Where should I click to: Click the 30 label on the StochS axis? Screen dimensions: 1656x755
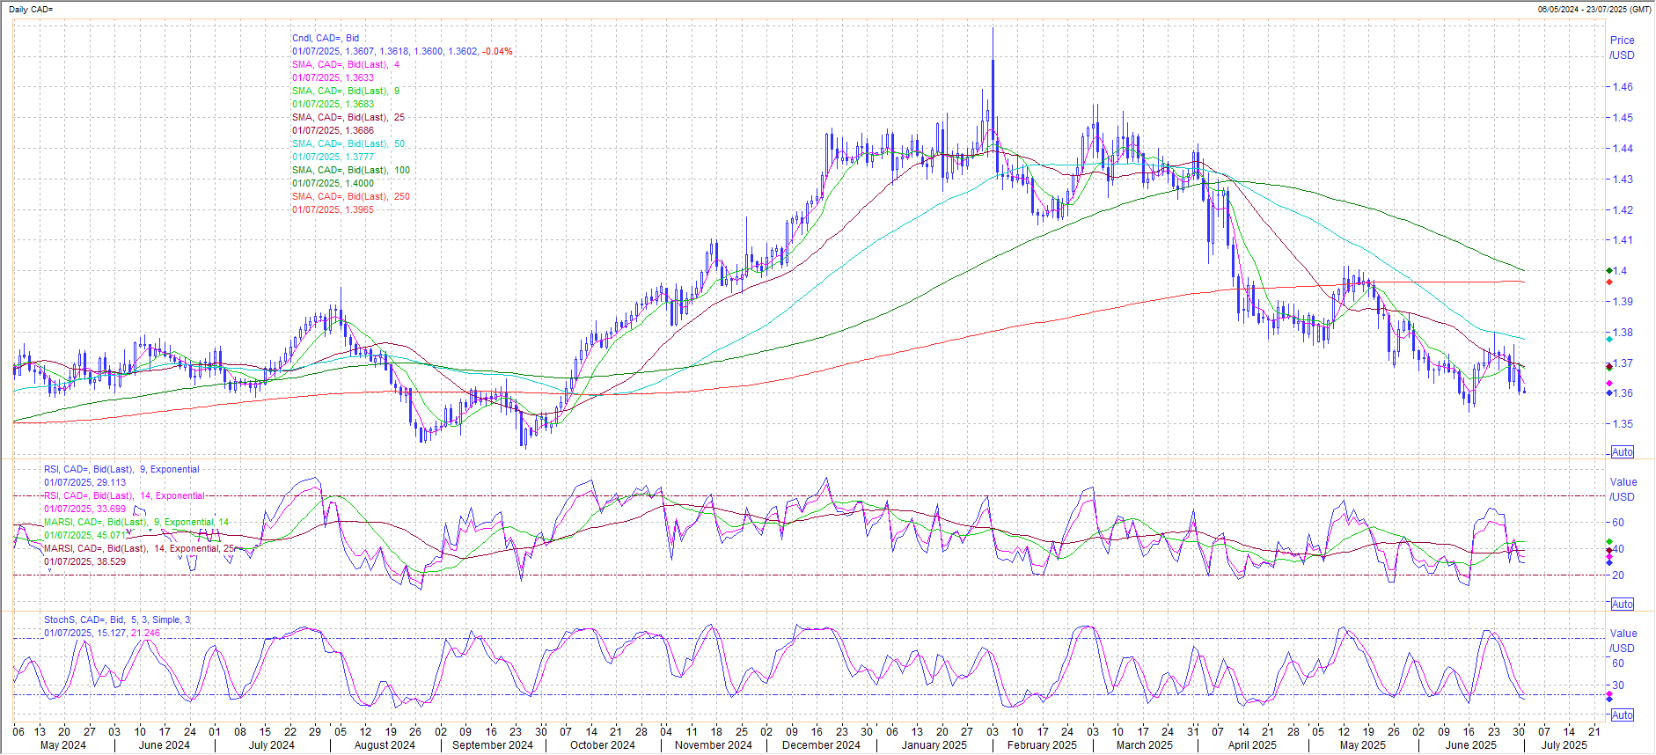(x=1617, y=685)
